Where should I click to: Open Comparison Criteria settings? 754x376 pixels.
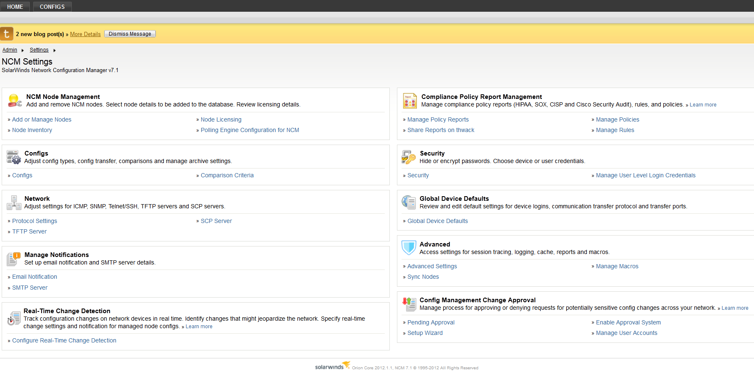point(227,175)
